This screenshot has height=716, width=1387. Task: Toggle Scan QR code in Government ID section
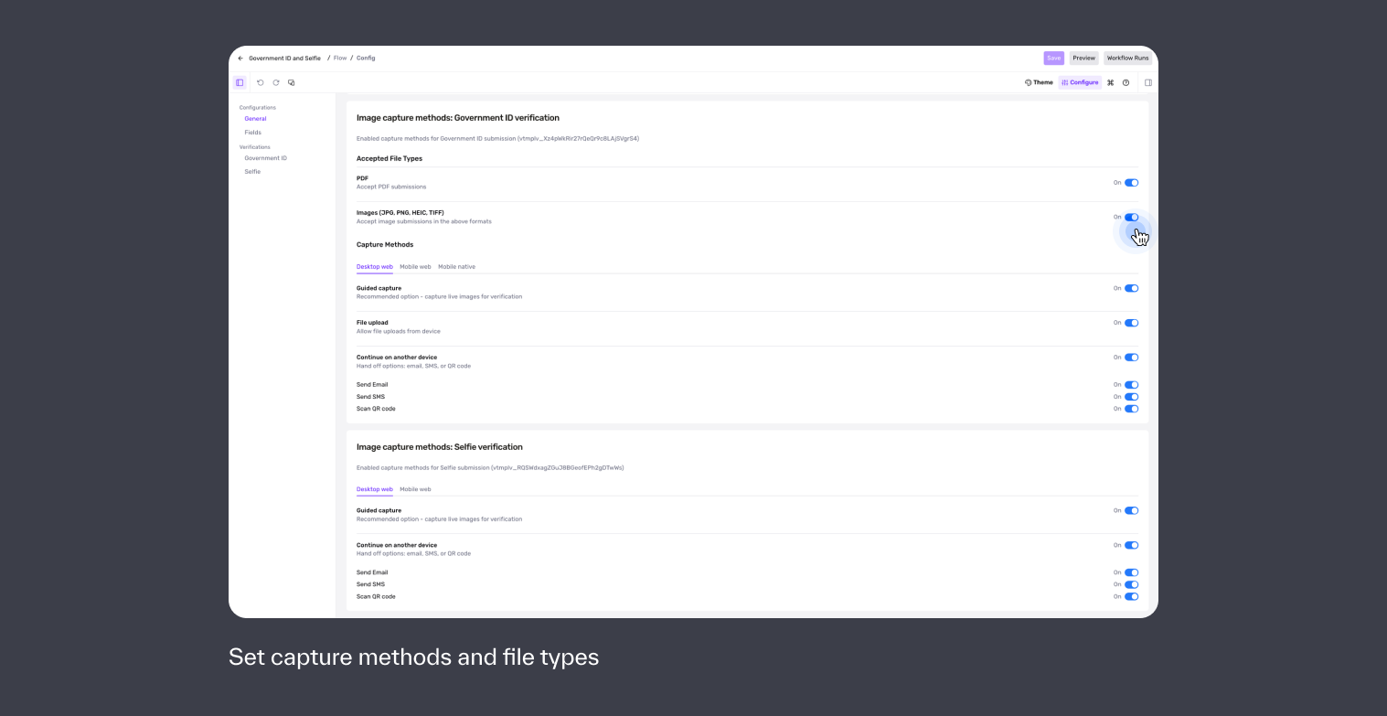point(1131,409)
